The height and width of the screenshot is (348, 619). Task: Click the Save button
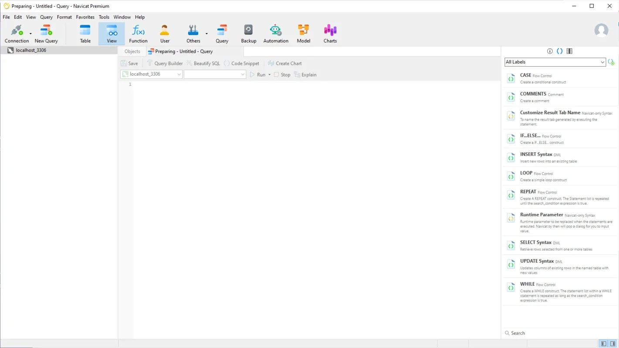pyautogui.click(x=129, y=63)
